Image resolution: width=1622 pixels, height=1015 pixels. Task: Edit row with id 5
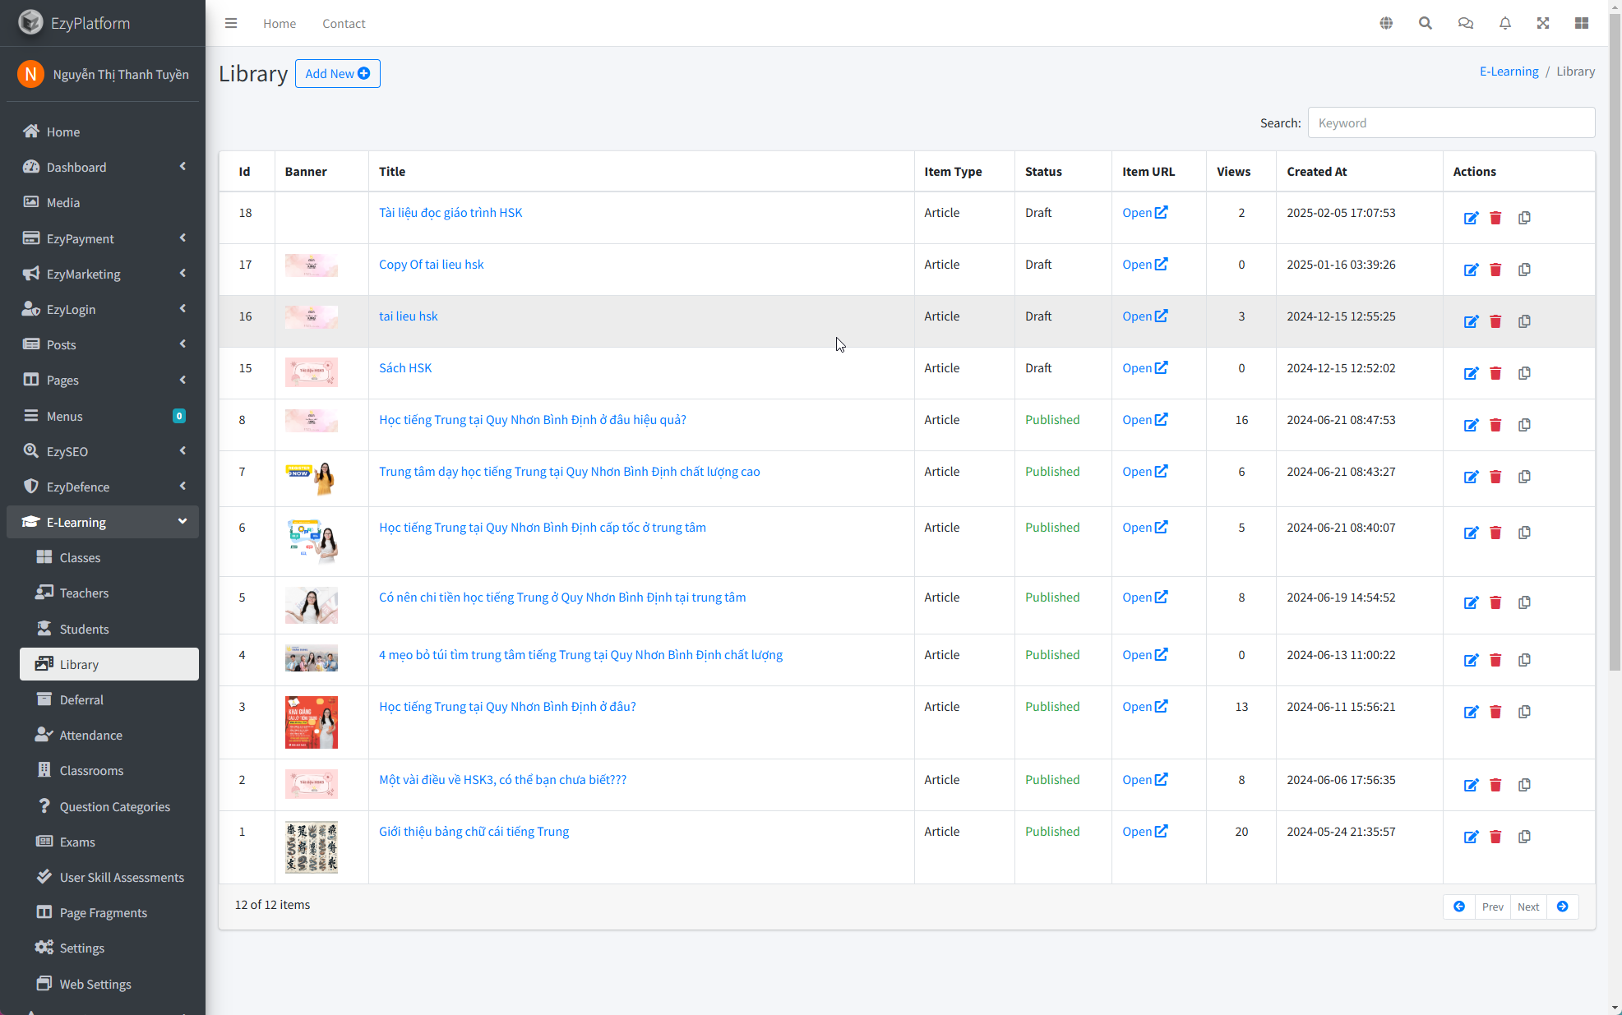coord(1471,602)
